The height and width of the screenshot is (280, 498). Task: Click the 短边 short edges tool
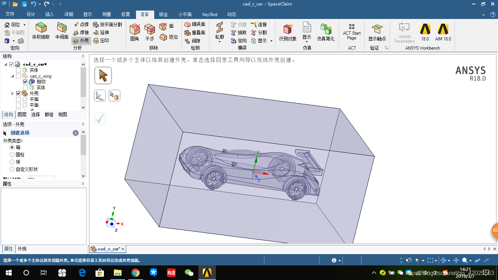tap(168, 37)
